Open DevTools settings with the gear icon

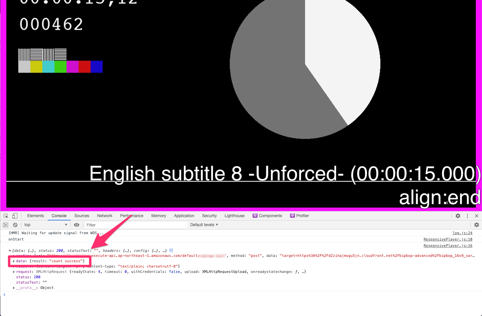coord(458,216)
